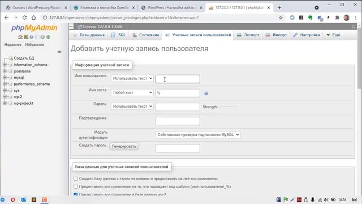Click the link/collapse icon above database tree

click(59, 52)
